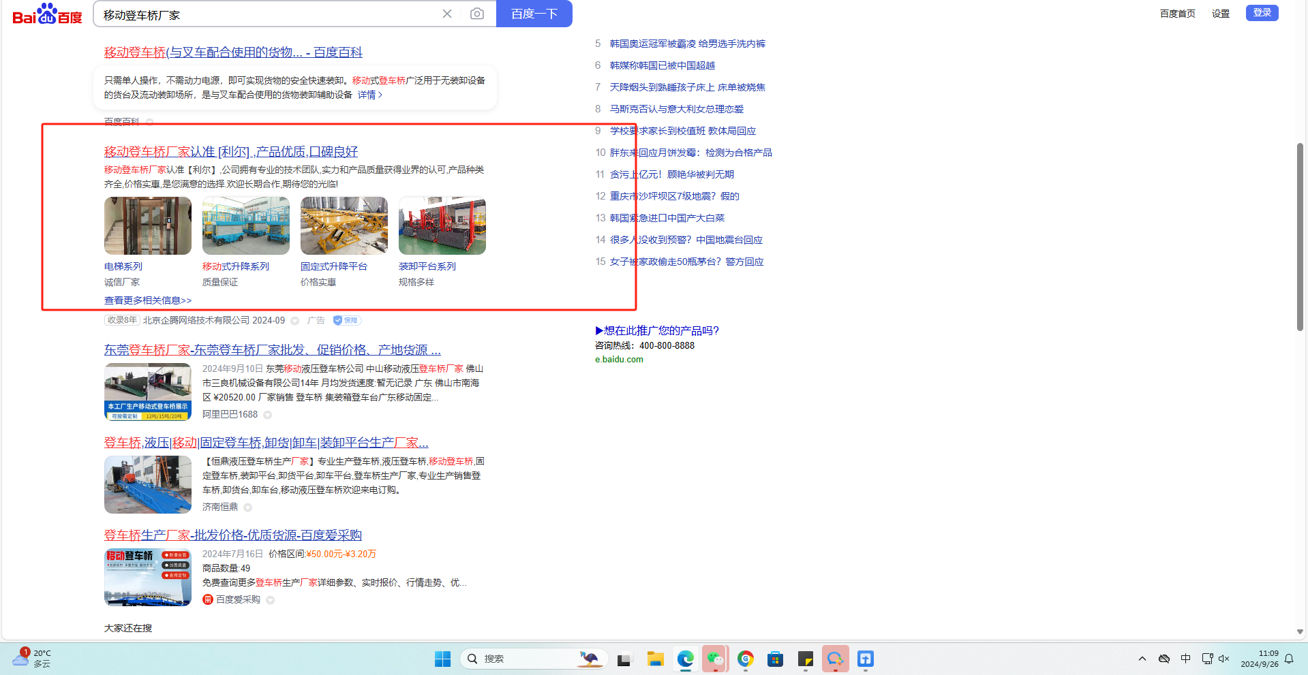The image size is (1308, 675).
Task: Click the red 百度爱采购 source icon
Action: point(208,599)
